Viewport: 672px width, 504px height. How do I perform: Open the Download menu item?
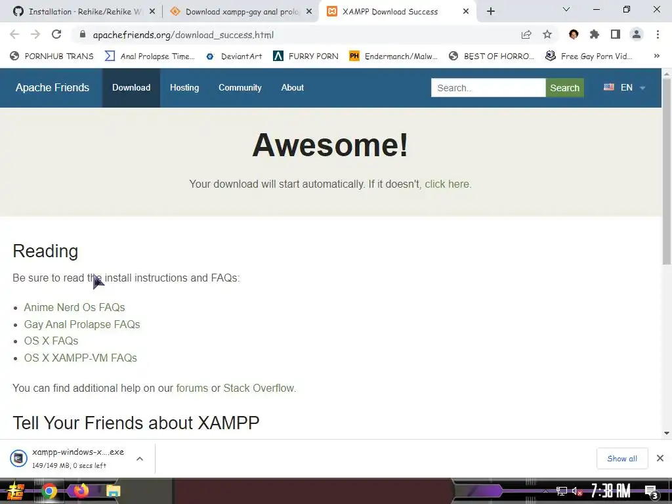131,87
